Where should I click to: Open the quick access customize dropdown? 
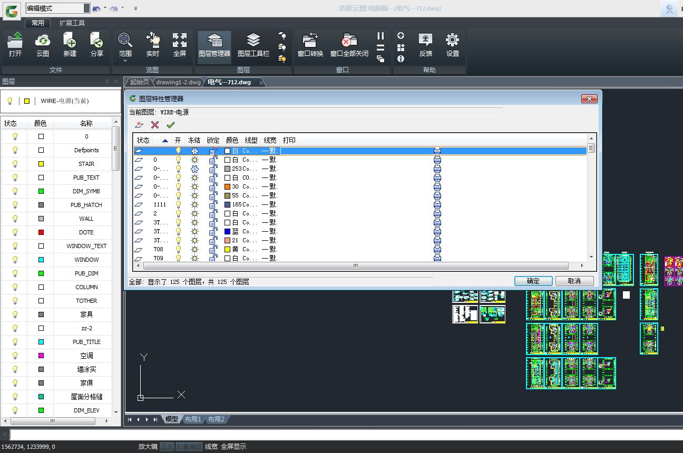135,8
